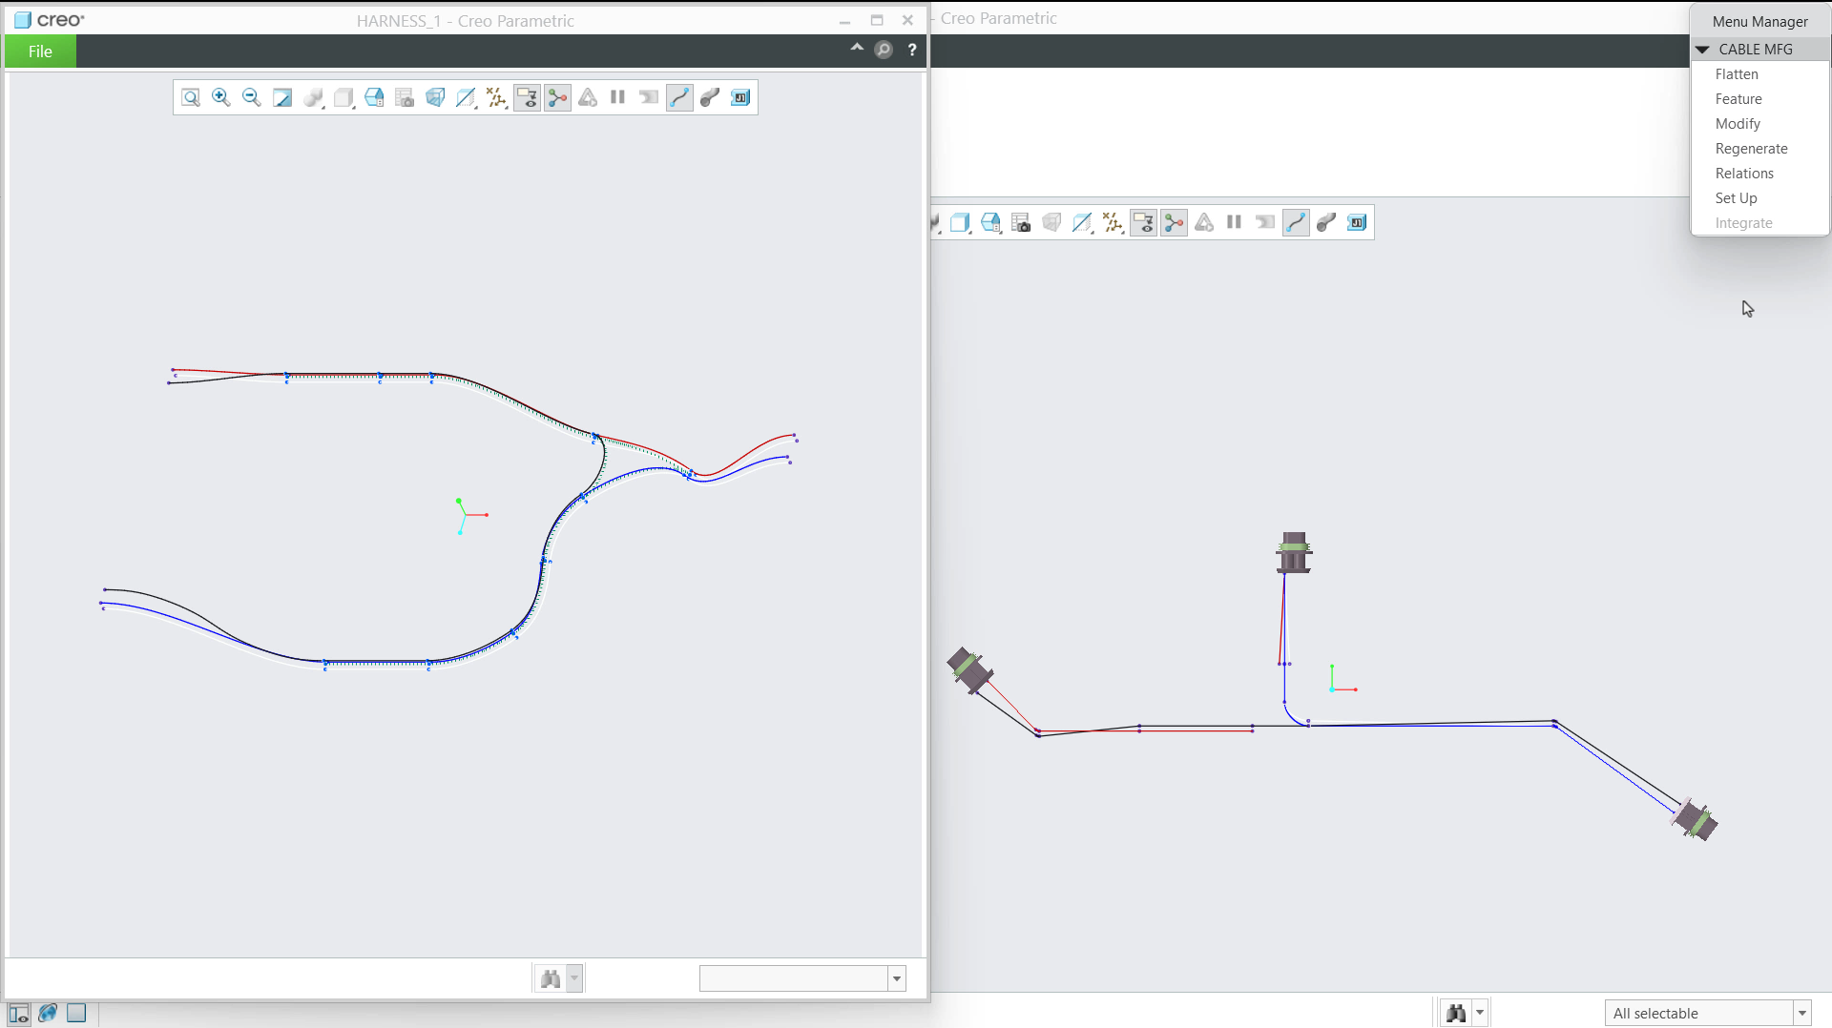Click the J1 connector icon in main toolbar
This screenshot has width=1832, height=1028.
(x=1357, y=223)
